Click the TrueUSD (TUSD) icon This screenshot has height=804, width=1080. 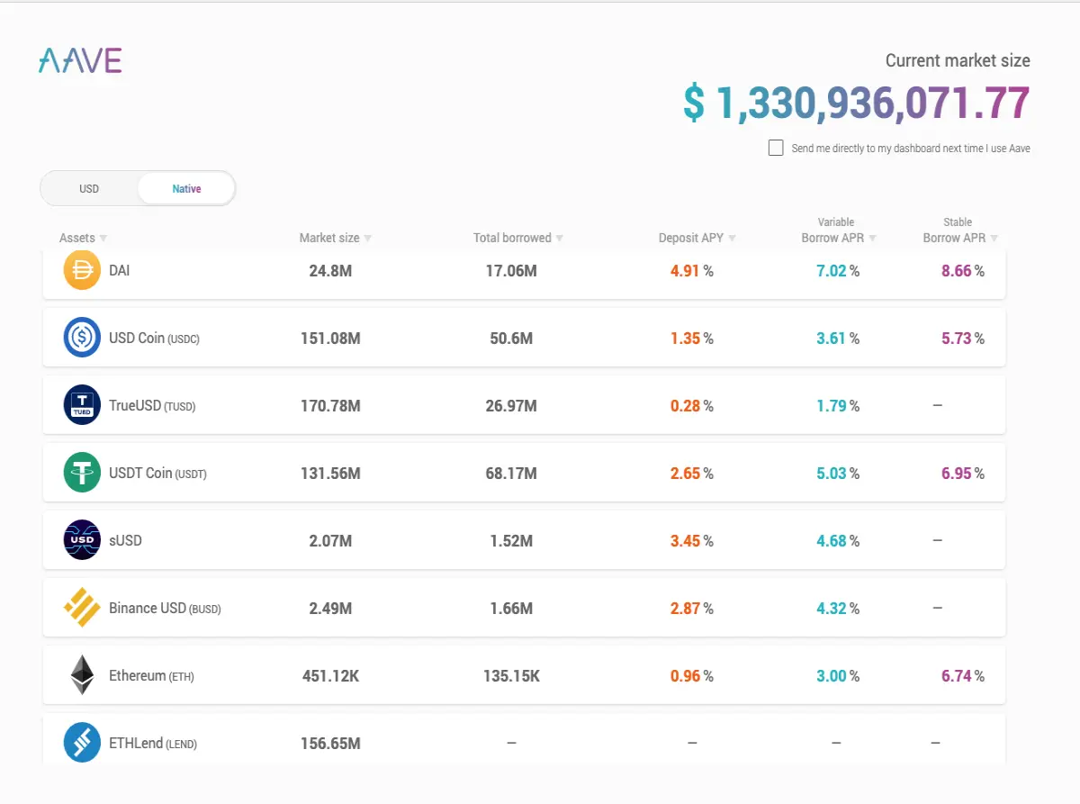82,405
